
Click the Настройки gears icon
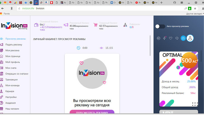[1, 97]
